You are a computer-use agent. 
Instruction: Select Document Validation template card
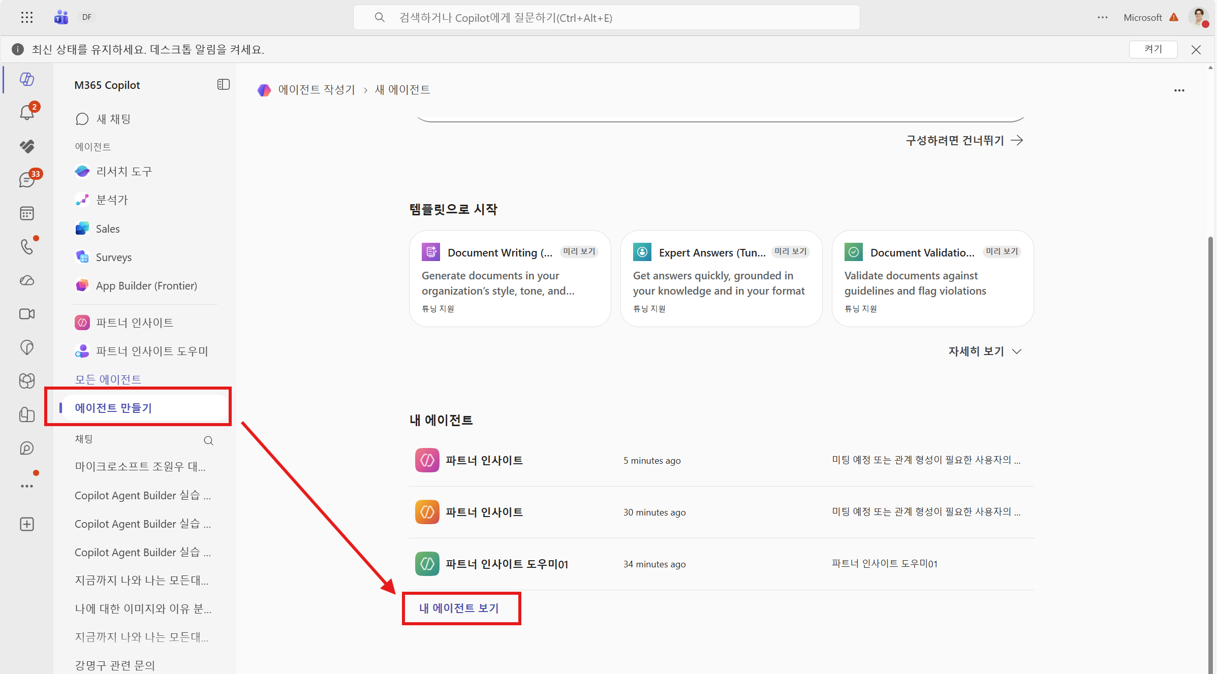coord(932,279)
